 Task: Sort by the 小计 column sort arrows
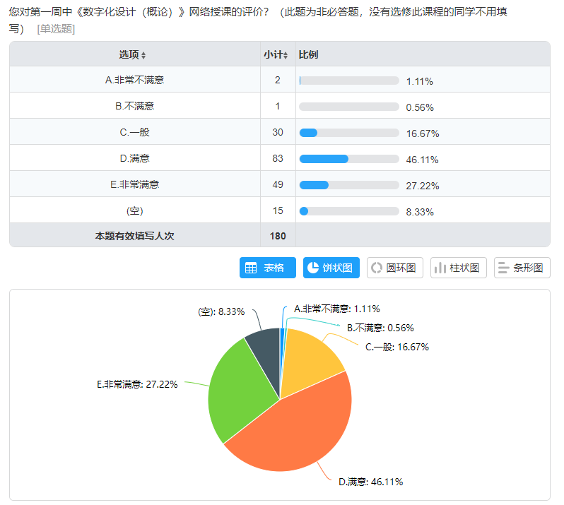(286, 55)
